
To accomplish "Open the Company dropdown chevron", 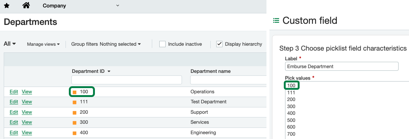I will [118, 6].
